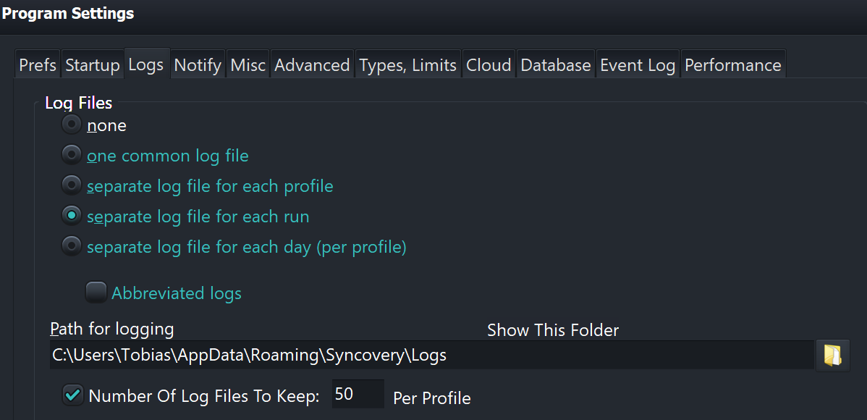The width and height of the screenshot is (867, 420).
Task: Switch to the Startup tab
Action: tap(92, 65)
